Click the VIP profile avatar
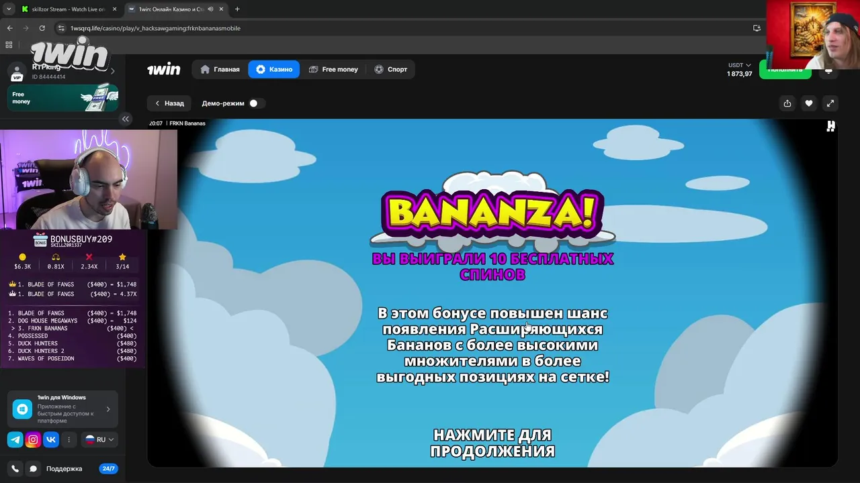This screenshot has width=860, height=483. click(17, 72)
